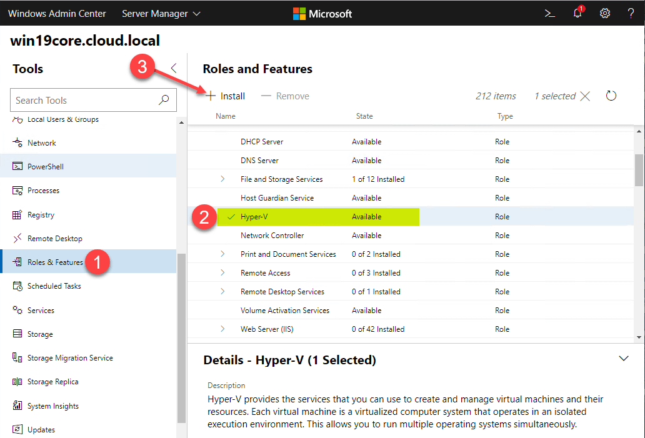Collapse the Tools sidebar panel
The image size is (645, 438).
pyautogui.click(x=174, y=68)
